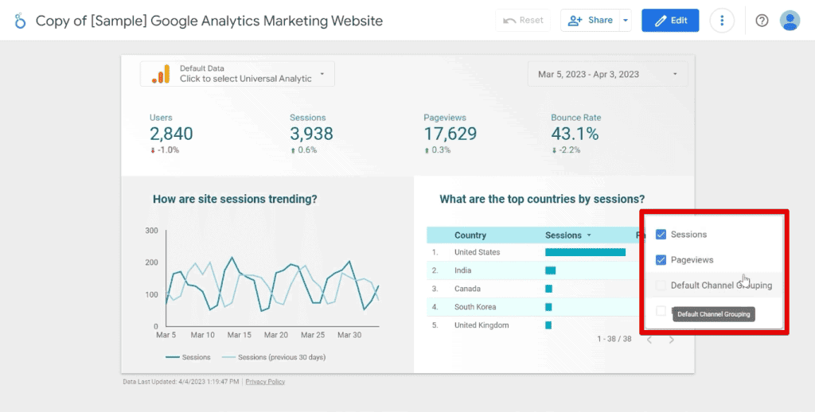
Task: Check the Default Channel Grouping checkbox
Action: (x=661, y=286)
